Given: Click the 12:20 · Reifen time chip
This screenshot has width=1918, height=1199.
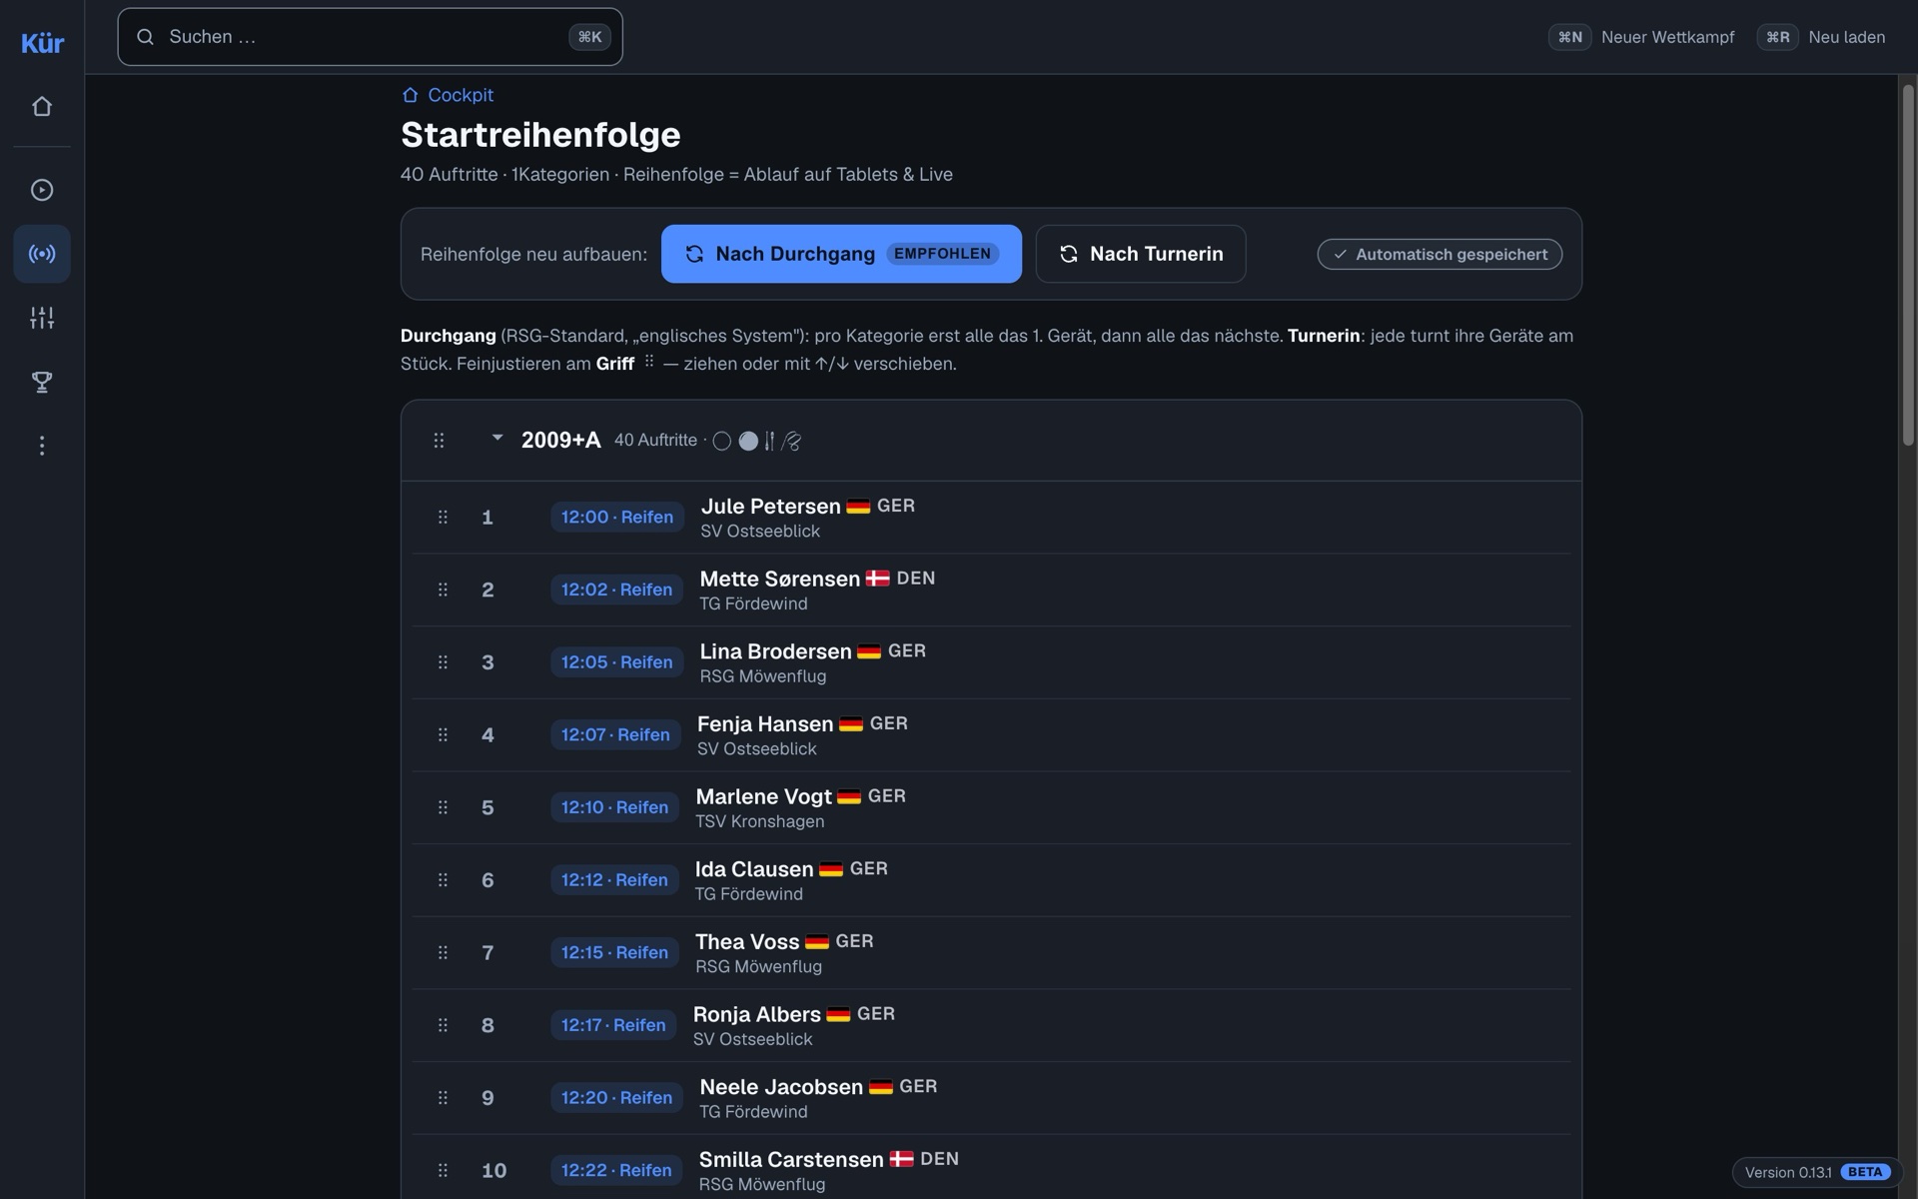Looking at the screenshot, I should point(616,1098).
